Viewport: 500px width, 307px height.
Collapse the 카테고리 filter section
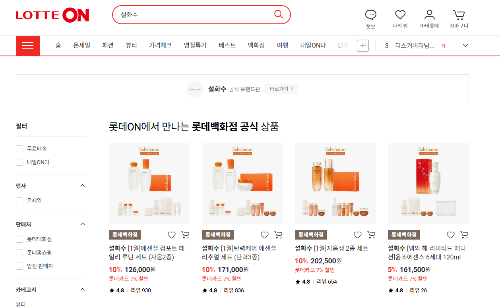[83, 290]
